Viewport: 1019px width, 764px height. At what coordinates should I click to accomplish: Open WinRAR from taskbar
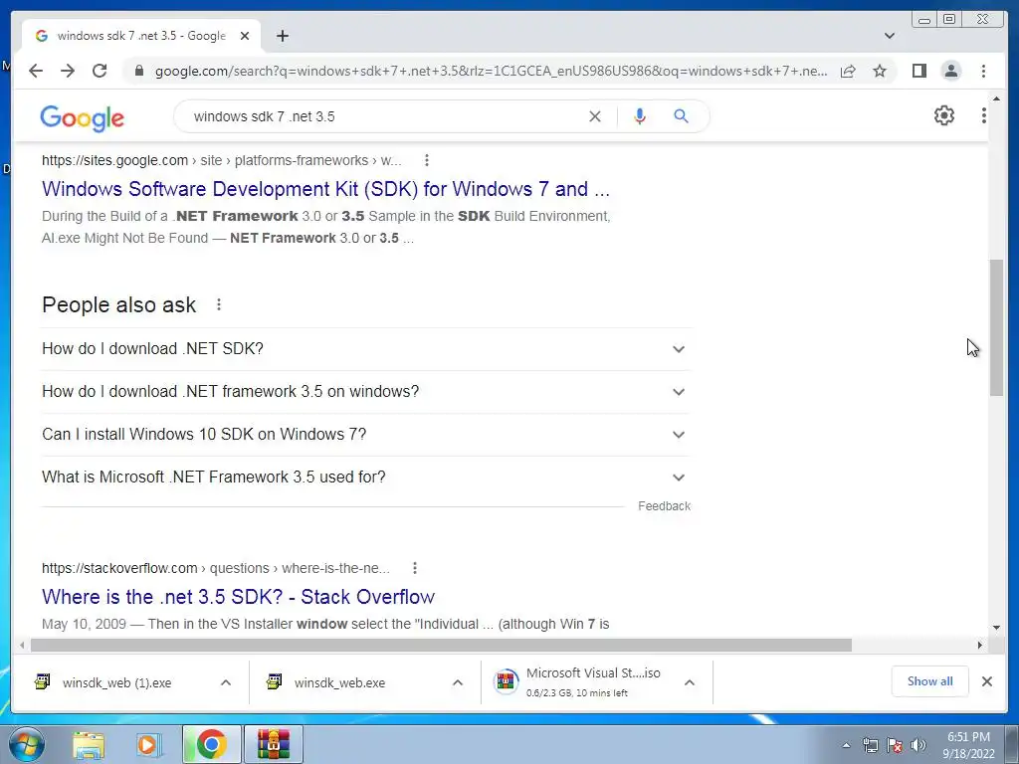273,744
